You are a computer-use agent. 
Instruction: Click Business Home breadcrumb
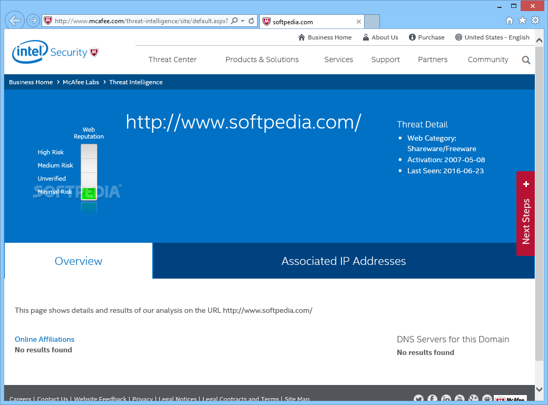point(31,82)
